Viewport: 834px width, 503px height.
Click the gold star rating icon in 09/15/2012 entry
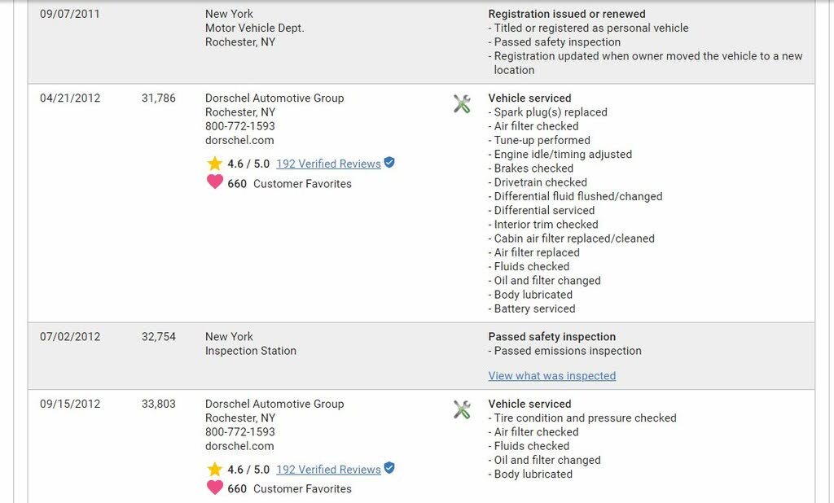coord(215,469)
